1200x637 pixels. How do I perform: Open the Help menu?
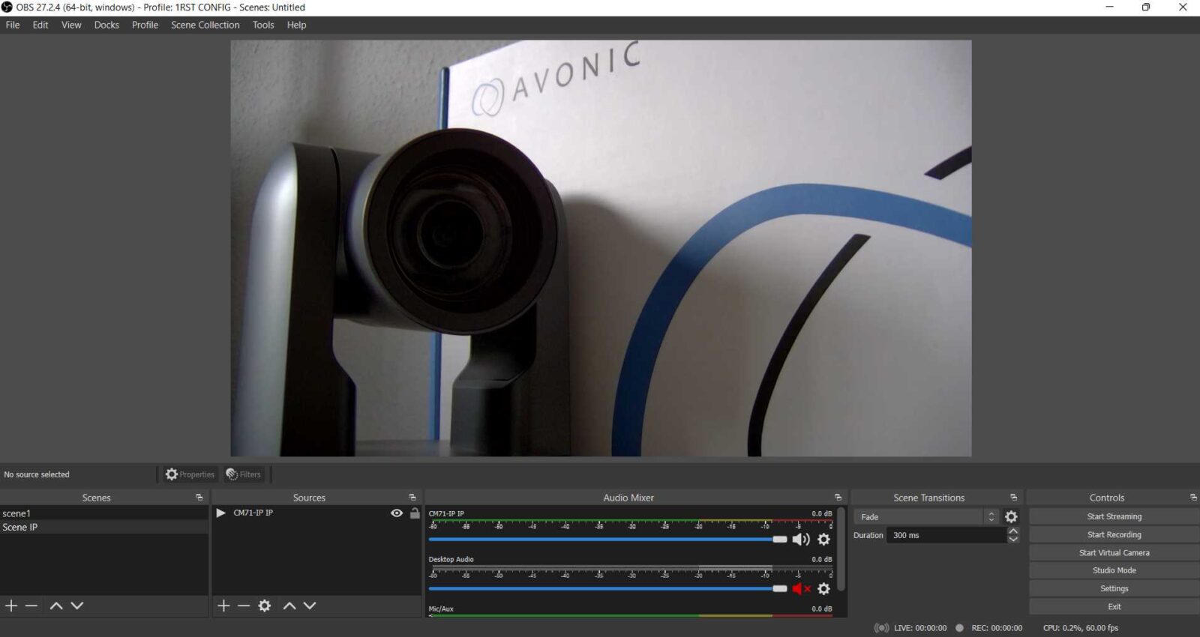tap(296, 25)
